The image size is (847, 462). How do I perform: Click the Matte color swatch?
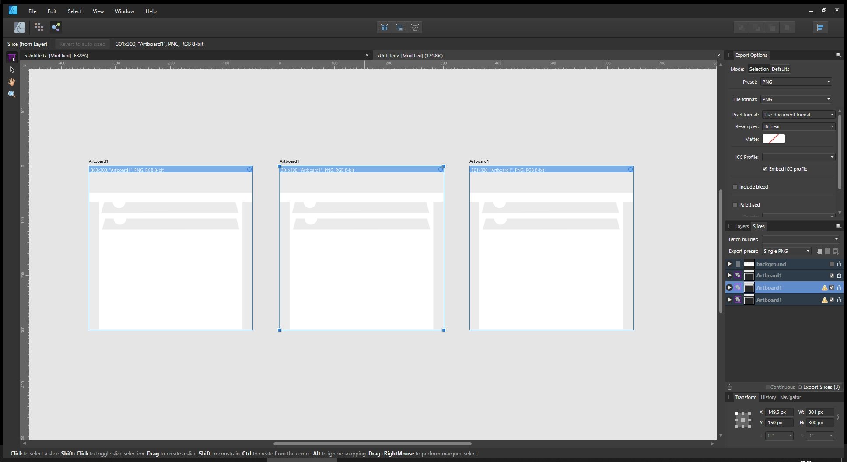pyautogui.click(x=773, y=139)
